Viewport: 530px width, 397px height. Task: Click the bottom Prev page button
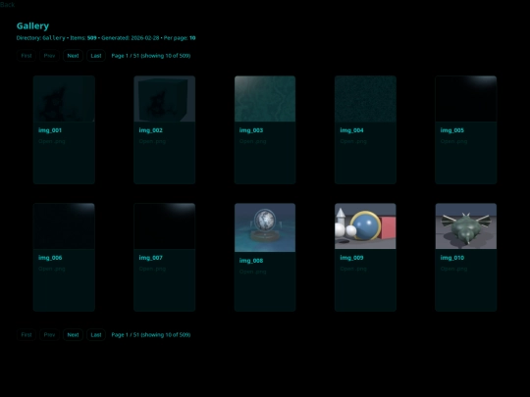click(49, 335)
